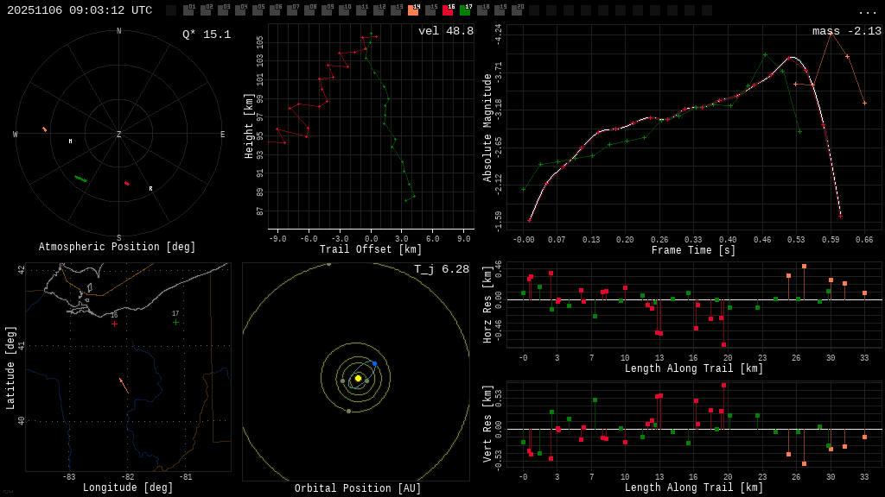Select station indicator 19 in top bar
The width and height of the screenshot is (885, 497).
coord(500,9)
